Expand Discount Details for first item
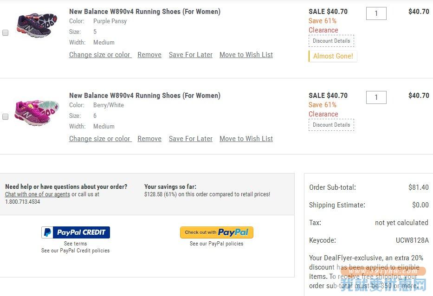The image size is (433, 296). coord(331,41)
